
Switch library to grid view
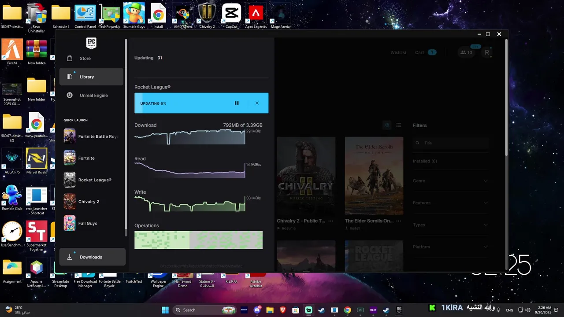tap(387, 125)
